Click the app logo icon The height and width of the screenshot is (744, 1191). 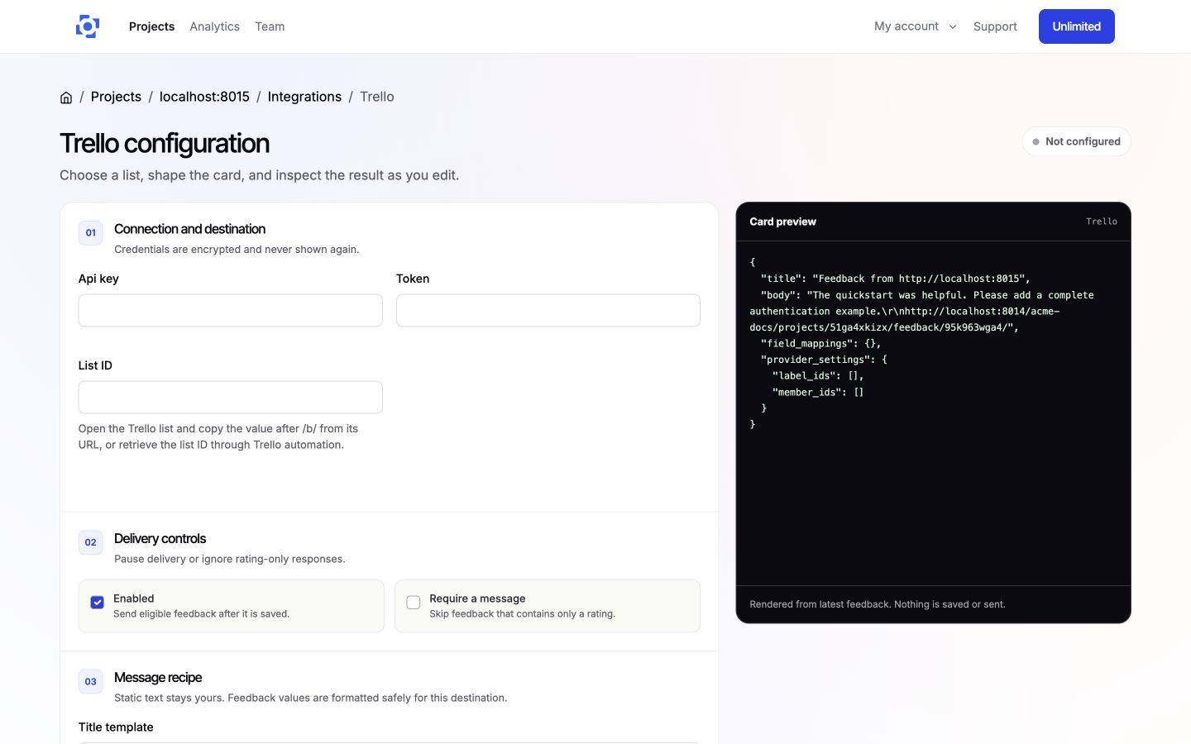(88, 26)
